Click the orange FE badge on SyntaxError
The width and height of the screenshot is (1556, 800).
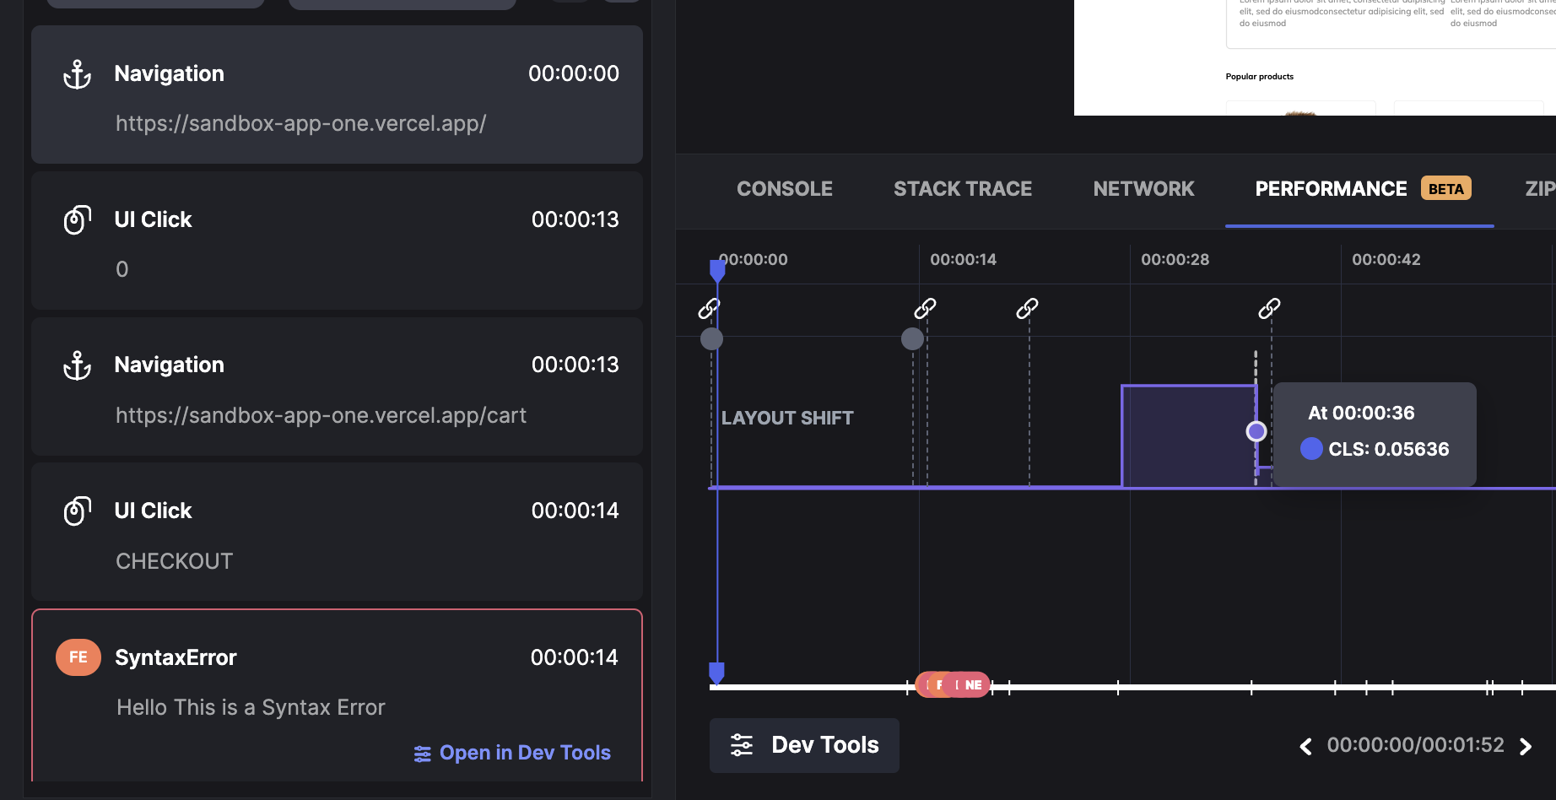click(78, 657)
